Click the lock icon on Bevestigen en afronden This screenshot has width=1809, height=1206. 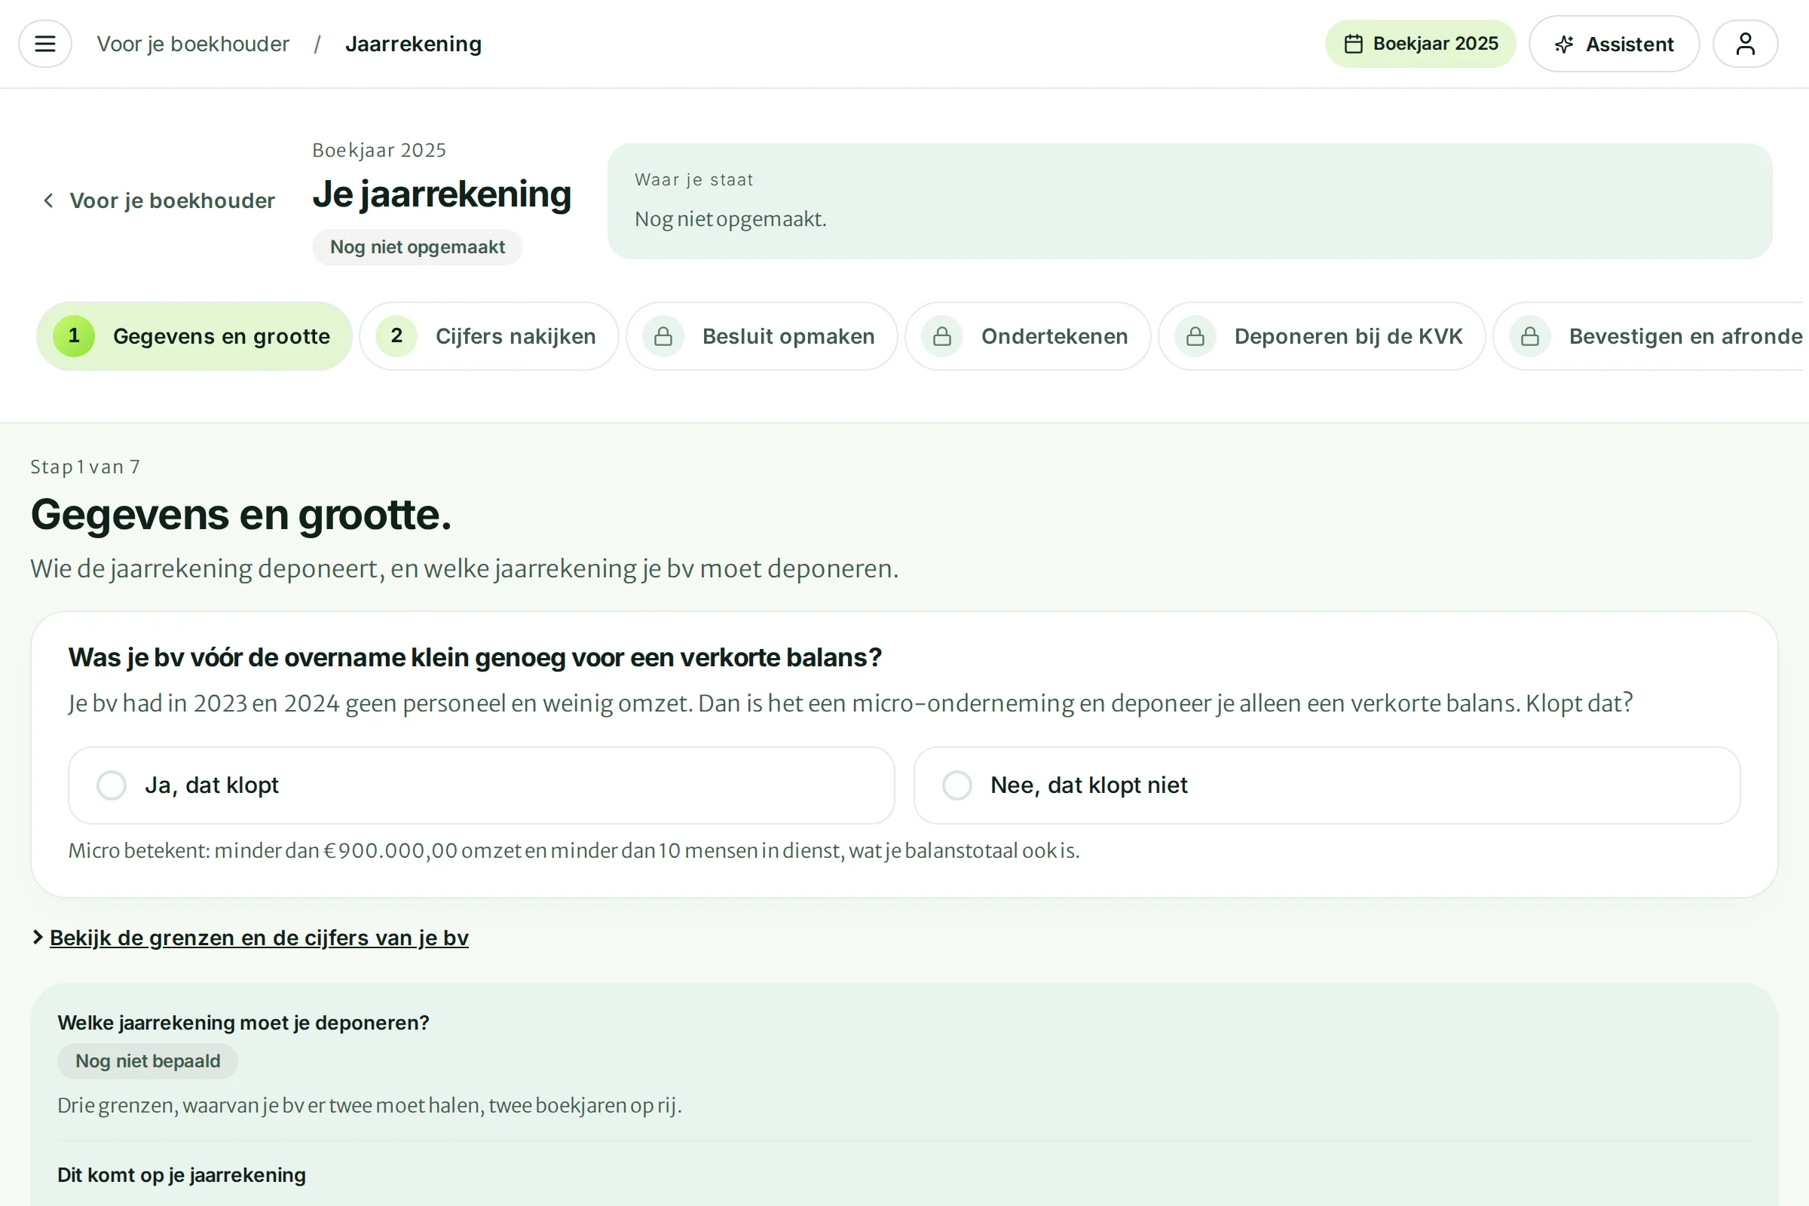pos(1530,336)
